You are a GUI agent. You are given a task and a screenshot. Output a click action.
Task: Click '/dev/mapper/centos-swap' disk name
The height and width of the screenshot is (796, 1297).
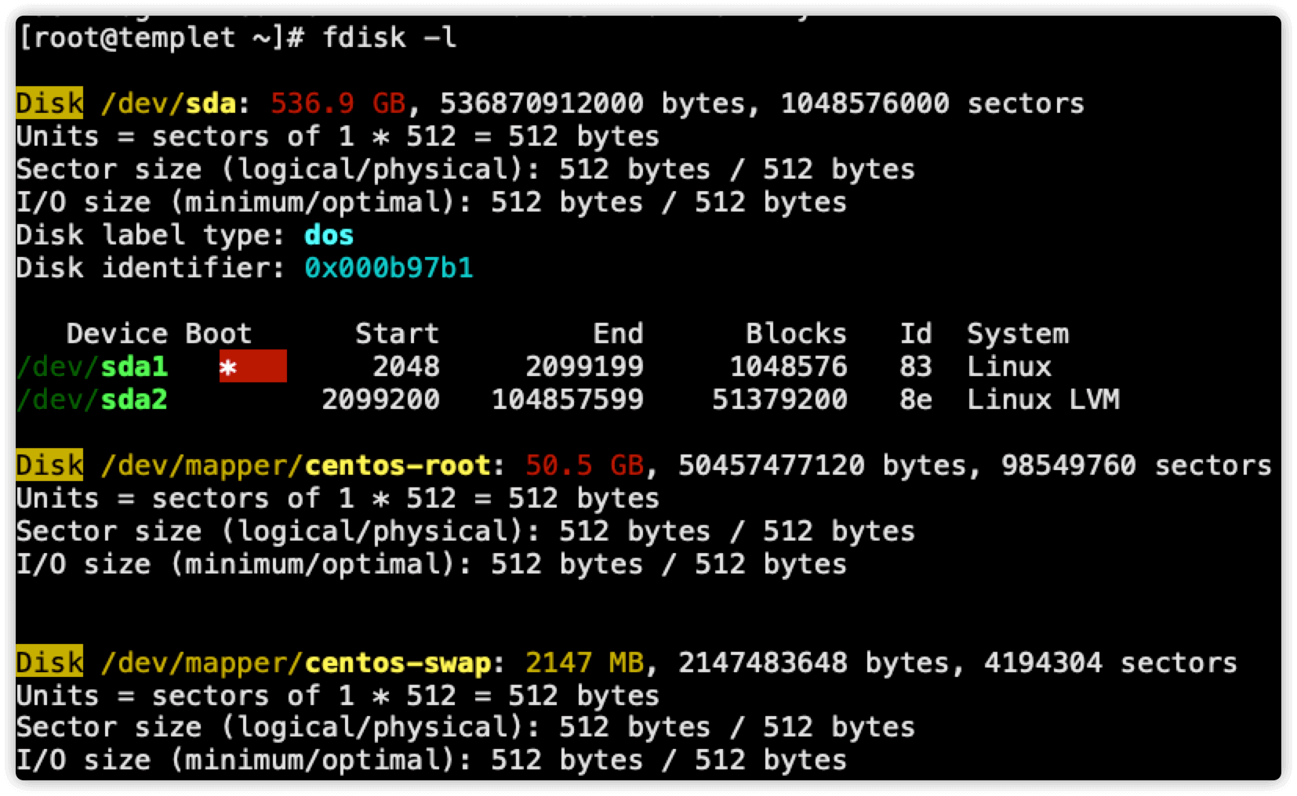click(x=296, y=663)
